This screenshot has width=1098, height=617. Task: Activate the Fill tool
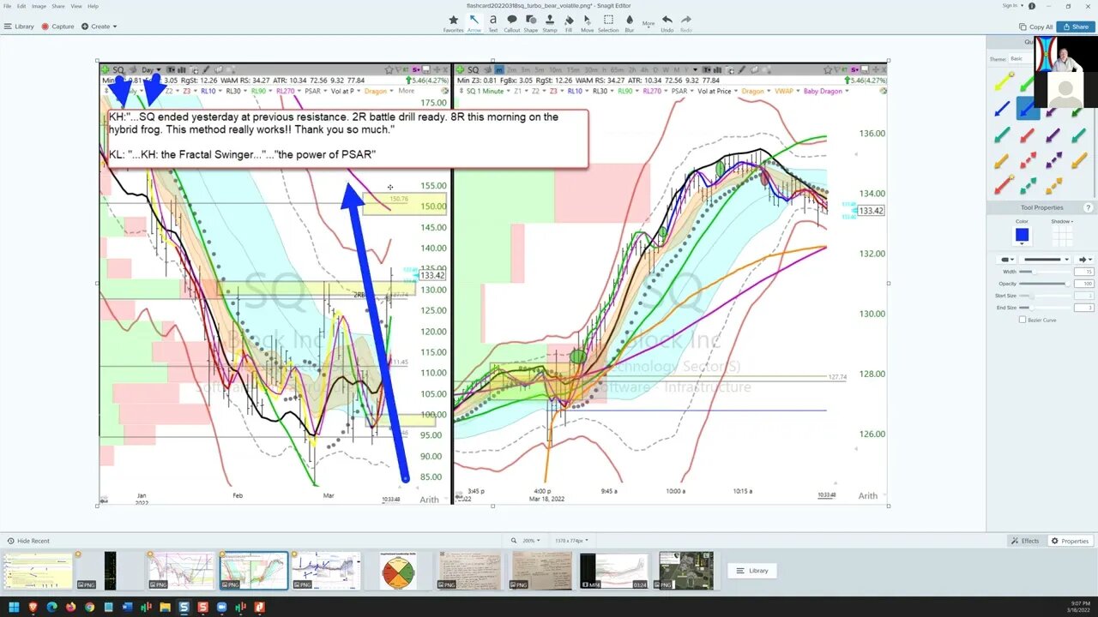point(569,23)
